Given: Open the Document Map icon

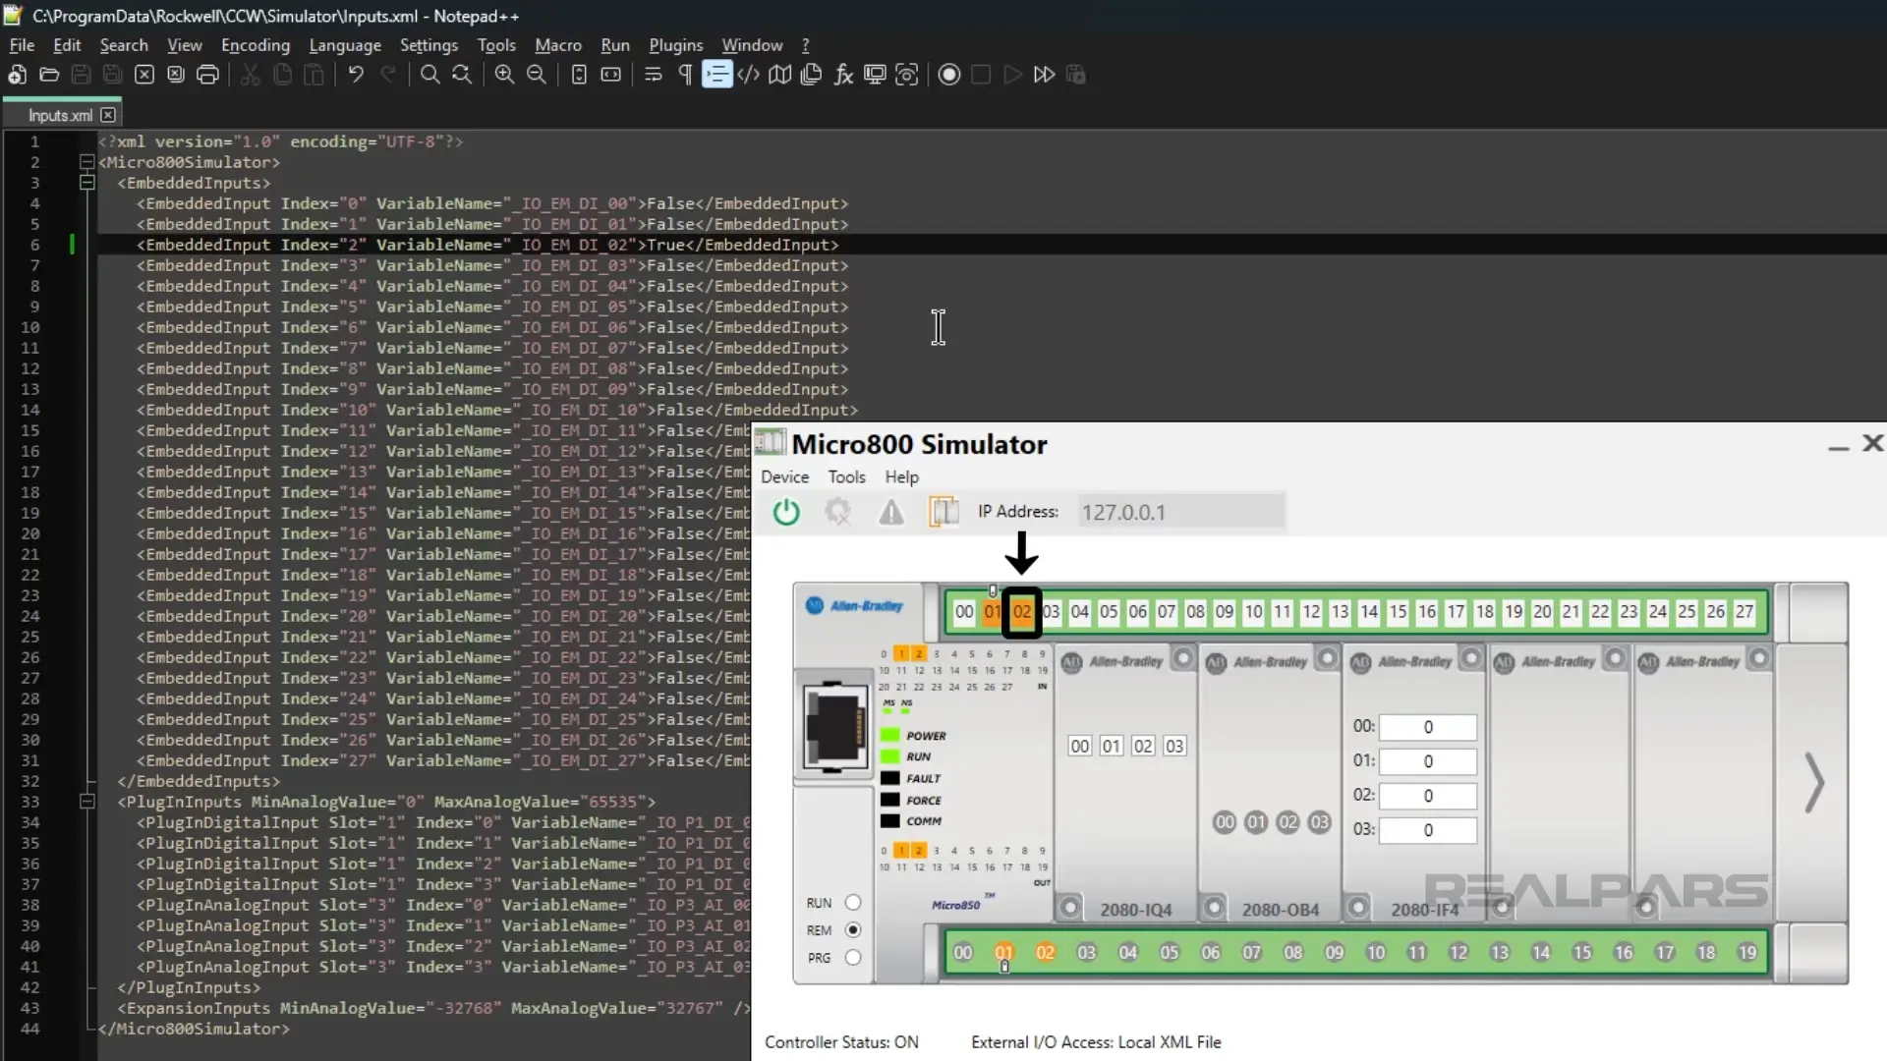Looking at the screenshot, I should click(779, 75).
